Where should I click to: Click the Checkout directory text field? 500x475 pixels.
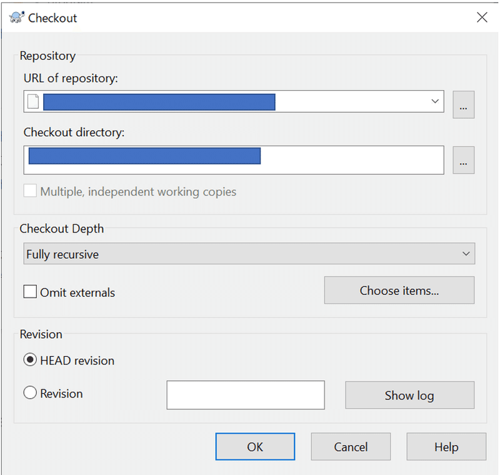tap(350, 160)
